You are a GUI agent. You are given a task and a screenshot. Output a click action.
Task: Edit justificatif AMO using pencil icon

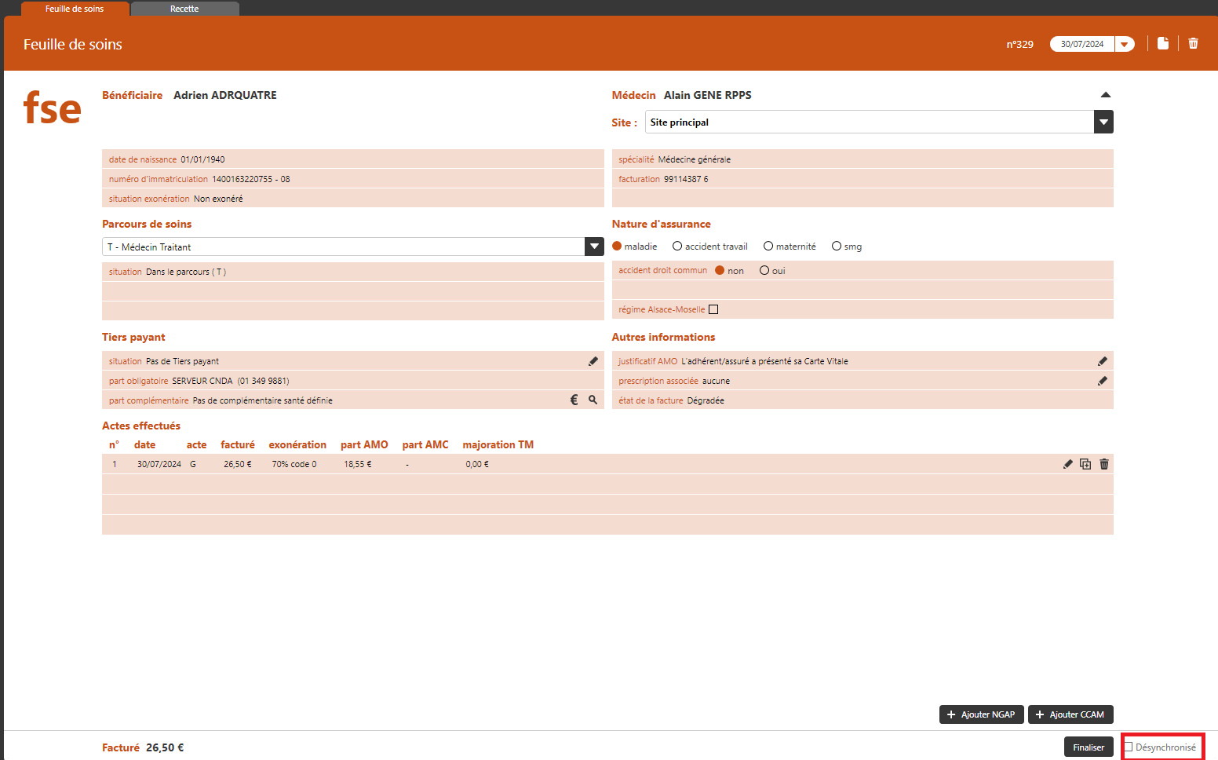point(1103,361)
